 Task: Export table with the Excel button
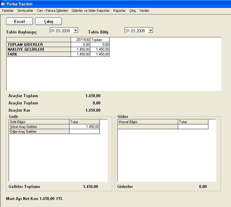(19, 21)
